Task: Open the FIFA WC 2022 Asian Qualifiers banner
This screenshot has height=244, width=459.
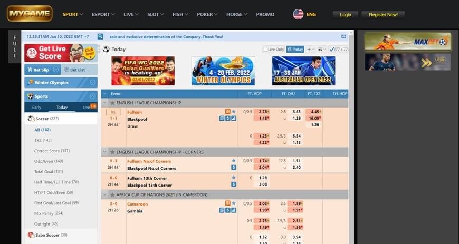Action: click(x=143, y=71)
